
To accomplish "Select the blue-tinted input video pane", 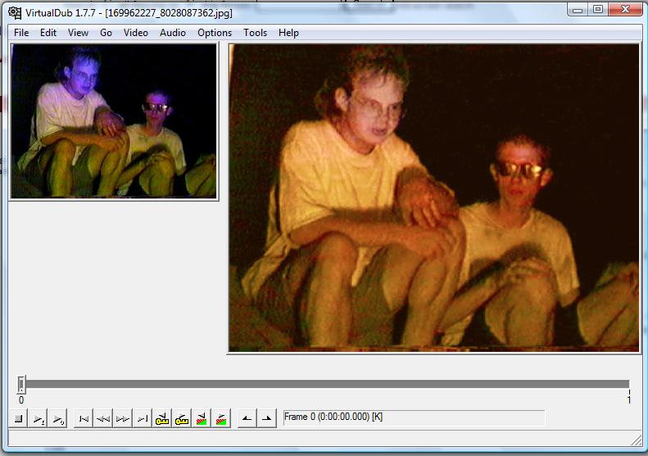I will (x=114, y=121).
